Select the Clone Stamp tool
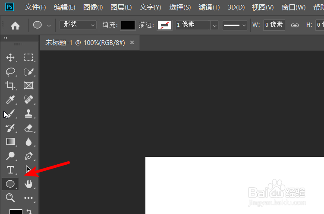Screen dimensions: 324x214 pyautogui.click(x=28, y=114)
